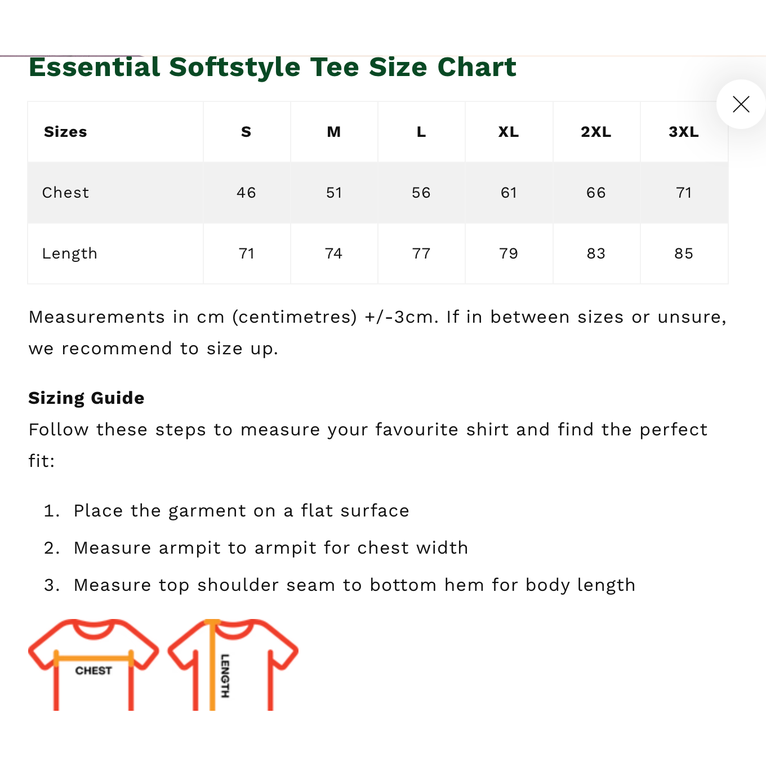
Task: Select the XL size column header
Action: point(509,132)
